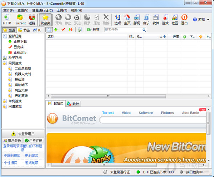This screenshot has height=177, width=214.
Task: Open 神仙道 game entry
Action: 20,80
